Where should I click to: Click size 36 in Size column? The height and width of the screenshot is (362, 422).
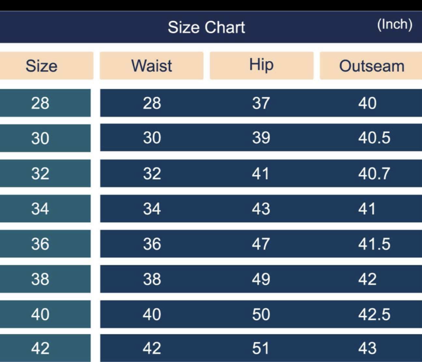(40, 244)
